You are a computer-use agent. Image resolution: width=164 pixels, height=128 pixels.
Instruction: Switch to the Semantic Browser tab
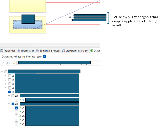pyautogui.click(x=48, y=51)
